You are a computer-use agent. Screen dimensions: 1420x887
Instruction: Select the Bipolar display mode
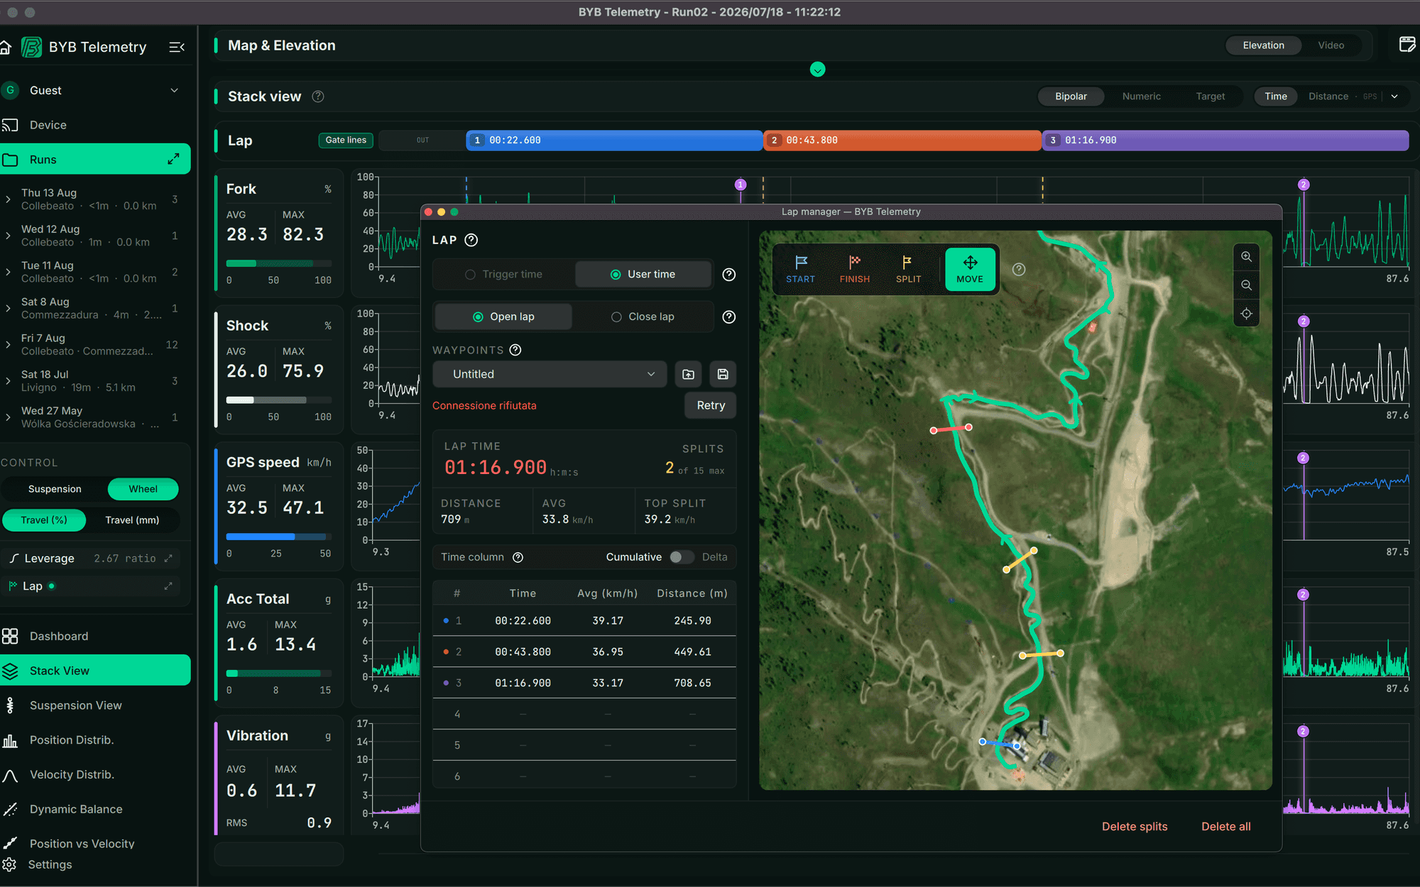click(1071, 97)
